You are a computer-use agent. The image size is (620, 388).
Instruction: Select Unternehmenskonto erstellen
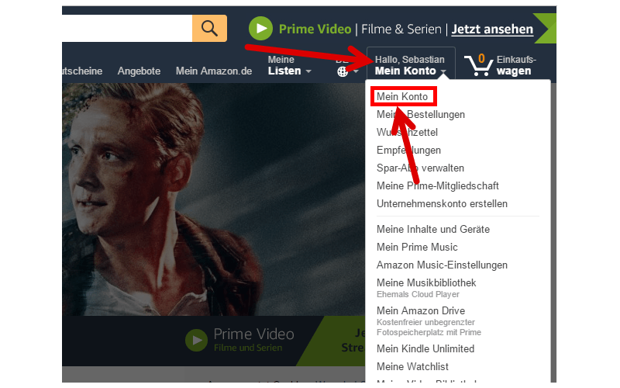tap(442, 203)
